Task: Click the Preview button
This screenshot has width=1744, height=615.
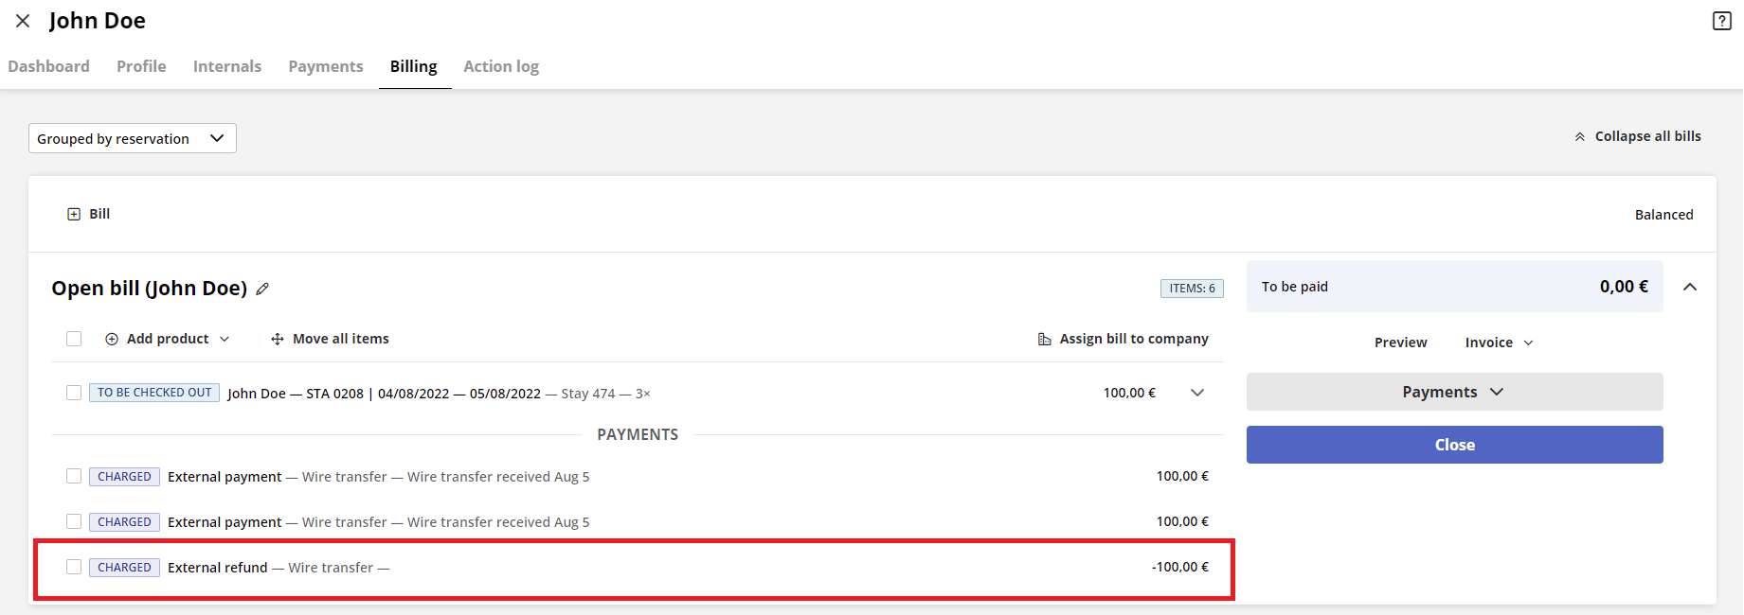Action: click(1400, 343)
